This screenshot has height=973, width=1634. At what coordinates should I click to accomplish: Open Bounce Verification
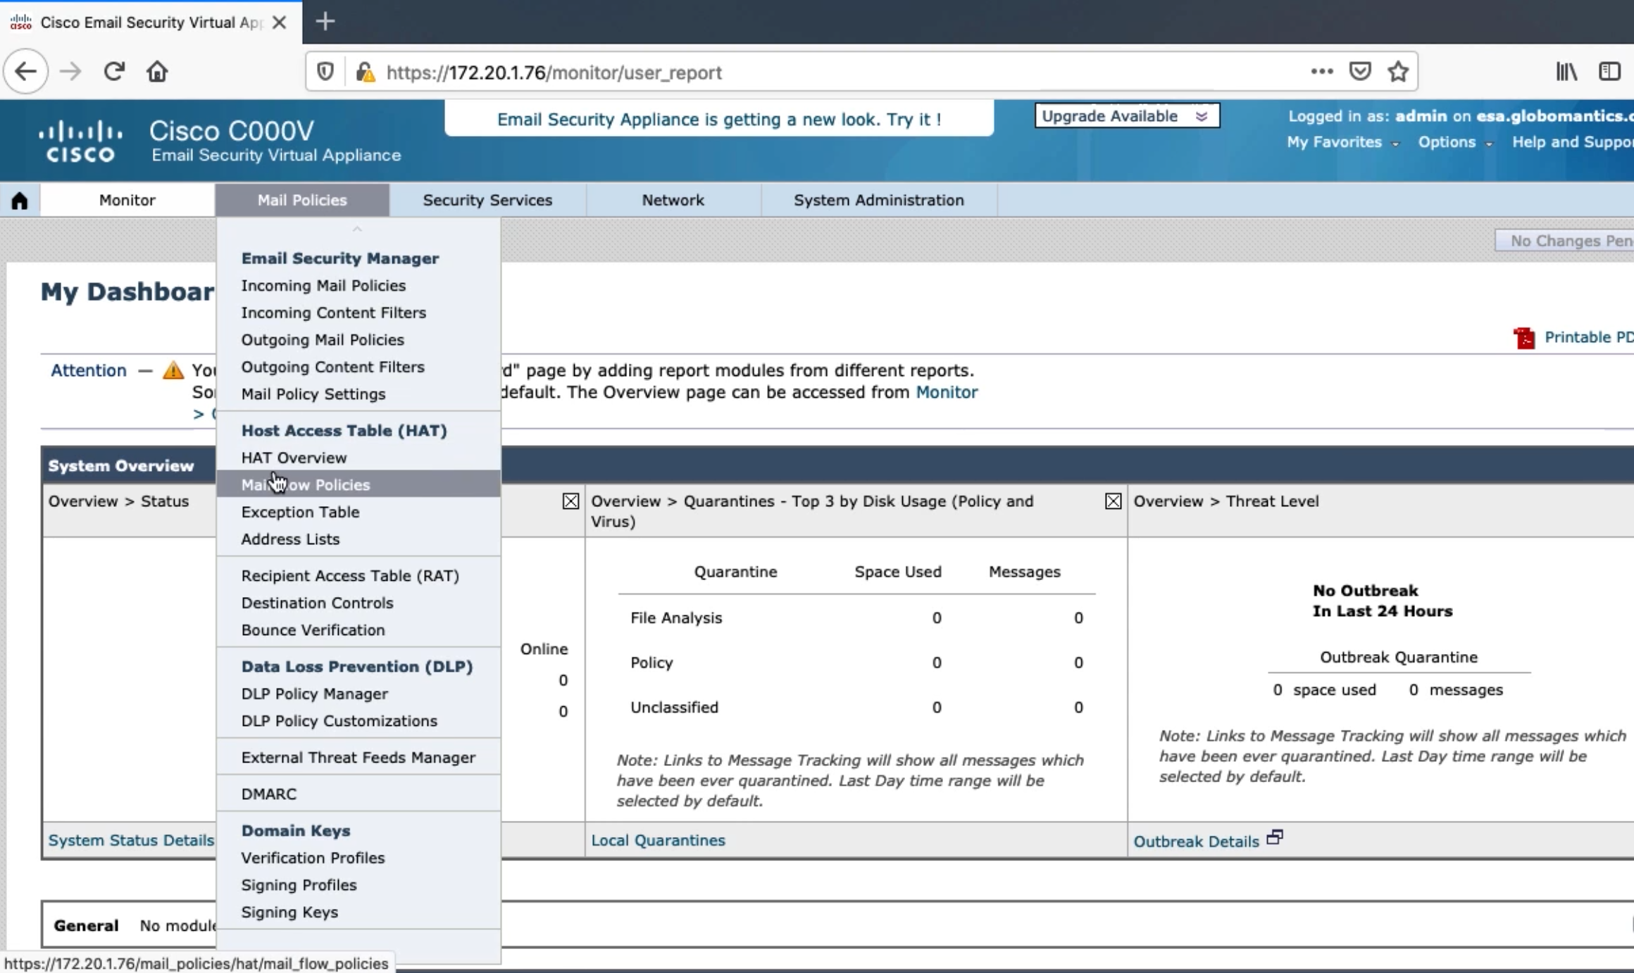tap(313, 630)
